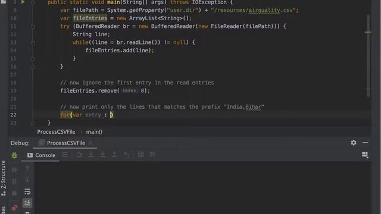381x214 pixels.
Task: Click the underlined word Bihar in comment
Action: pyautogui.click(x=253, y=107)
